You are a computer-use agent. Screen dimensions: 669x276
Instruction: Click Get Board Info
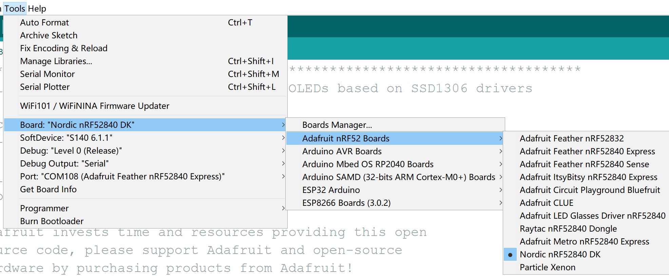point(145,190)
